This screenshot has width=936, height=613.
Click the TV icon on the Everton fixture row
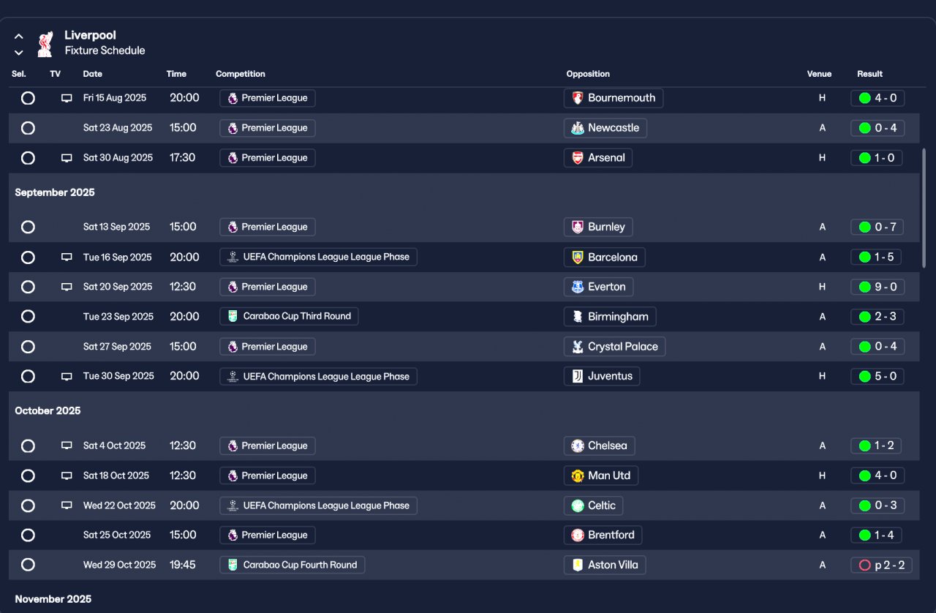(x=67, y=287)
